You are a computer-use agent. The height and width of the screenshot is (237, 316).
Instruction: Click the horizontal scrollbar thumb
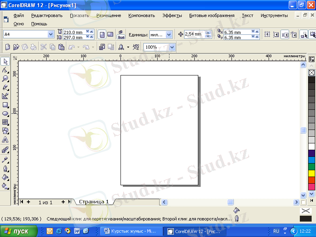coord(230,202)
